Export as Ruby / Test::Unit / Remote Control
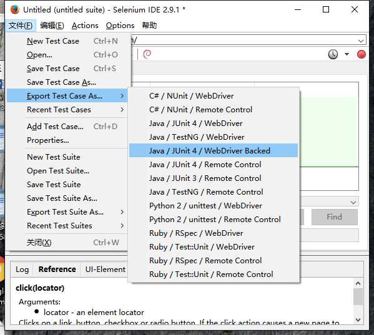The image size is (374, 335). pos(214,274)
